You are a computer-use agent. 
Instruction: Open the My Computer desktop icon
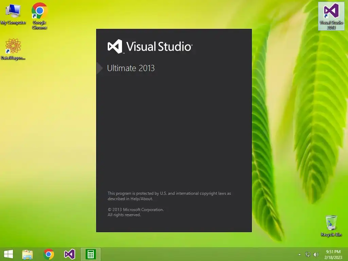pyautogui.click(x=13, y=14)
